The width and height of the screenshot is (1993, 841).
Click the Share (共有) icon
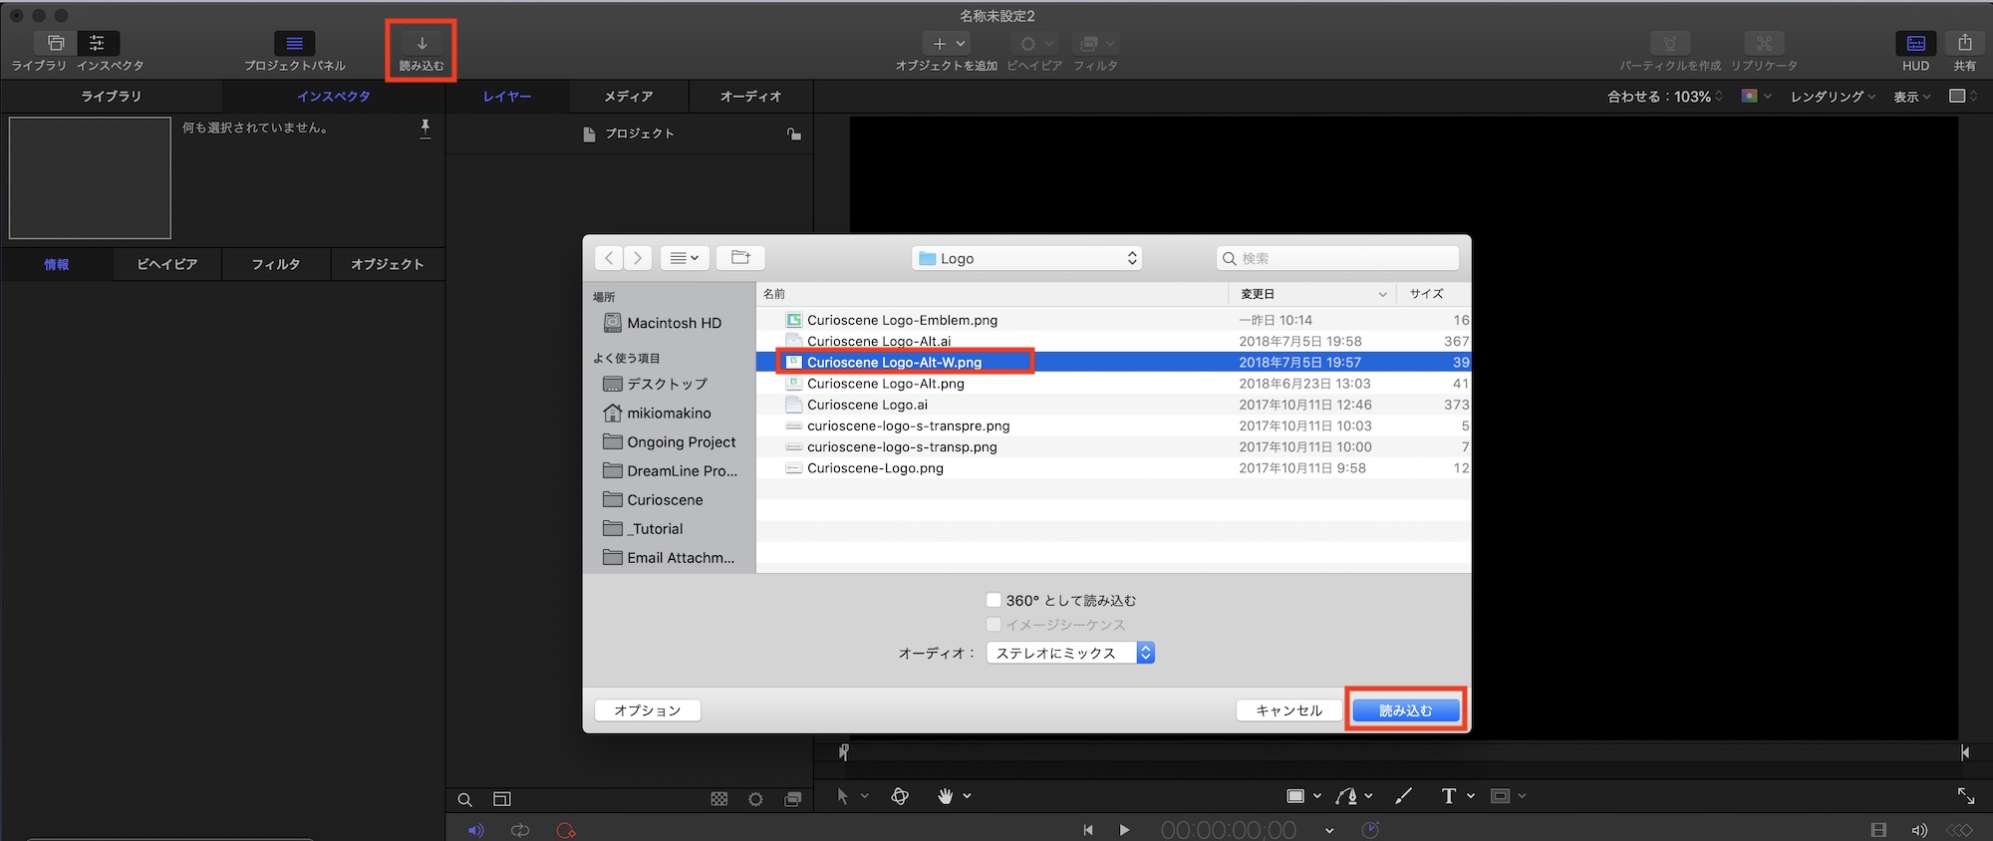click(1964, 44)
